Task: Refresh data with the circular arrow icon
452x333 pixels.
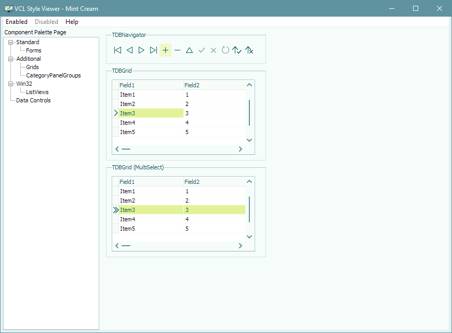Action: tap(225, 50)
